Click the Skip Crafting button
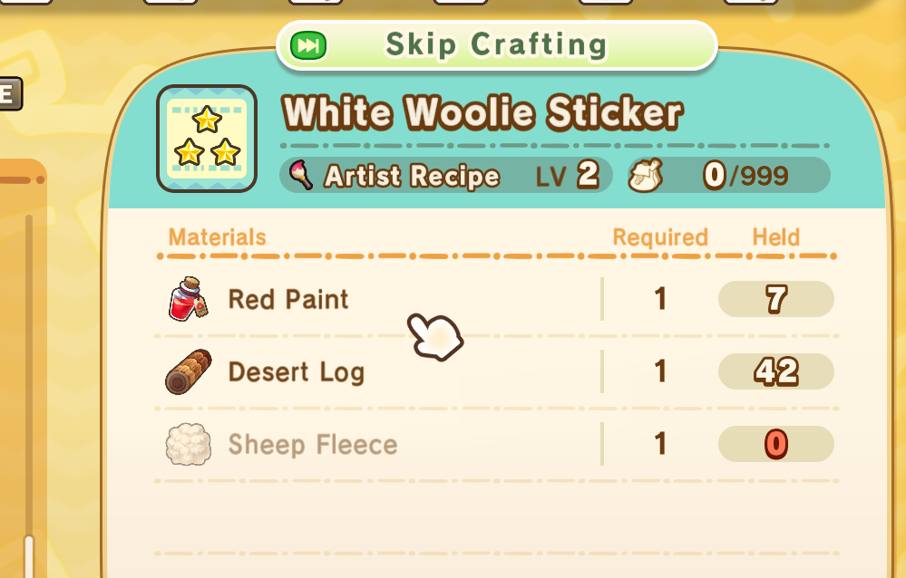 tap(497, 45)
